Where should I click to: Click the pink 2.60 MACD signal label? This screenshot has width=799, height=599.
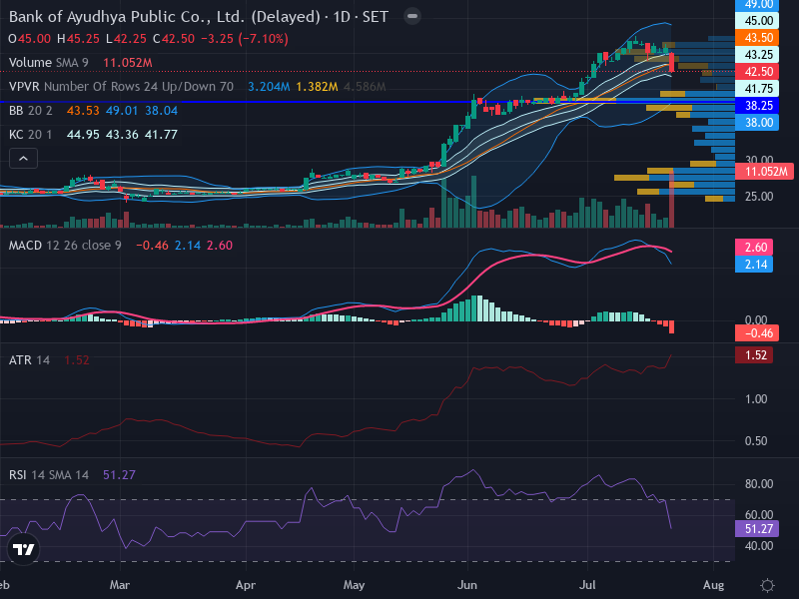coord(754,247)
